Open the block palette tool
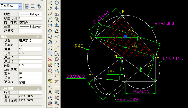Screen dimensions: 188x108 click(50, 103)
